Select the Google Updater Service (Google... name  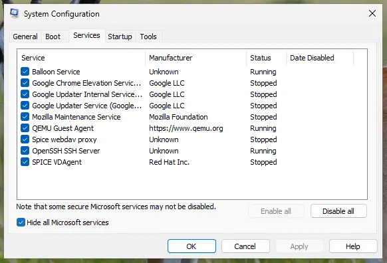87,106
